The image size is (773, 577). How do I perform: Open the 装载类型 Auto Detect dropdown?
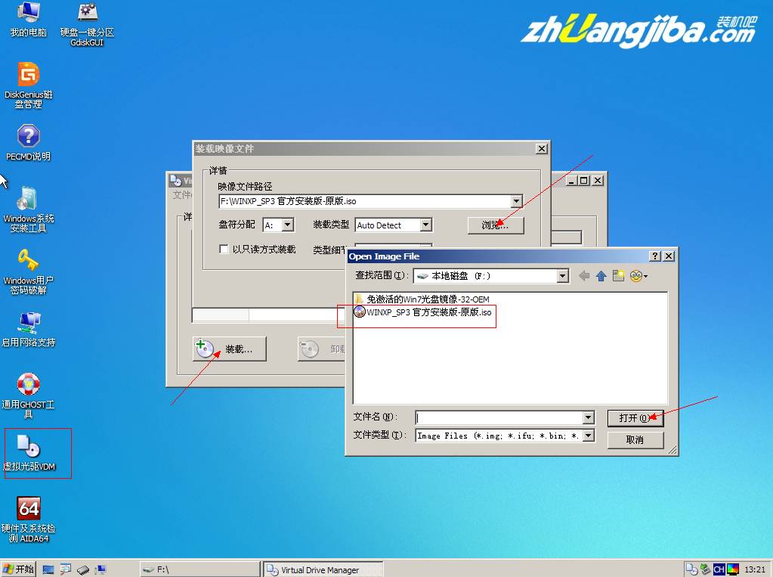click(425, 225)
